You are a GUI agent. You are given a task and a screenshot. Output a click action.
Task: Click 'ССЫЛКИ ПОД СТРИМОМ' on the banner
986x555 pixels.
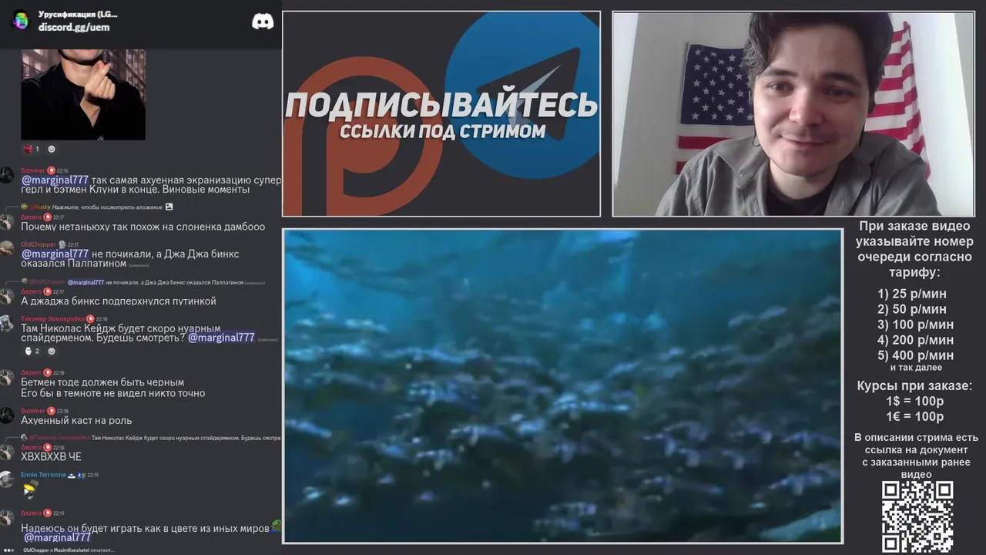442,131
